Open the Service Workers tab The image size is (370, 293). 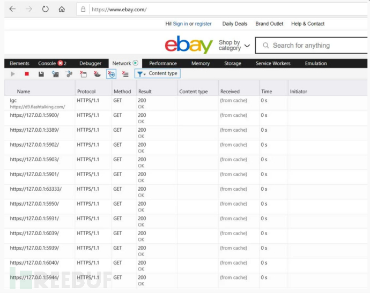pos(273,63)
